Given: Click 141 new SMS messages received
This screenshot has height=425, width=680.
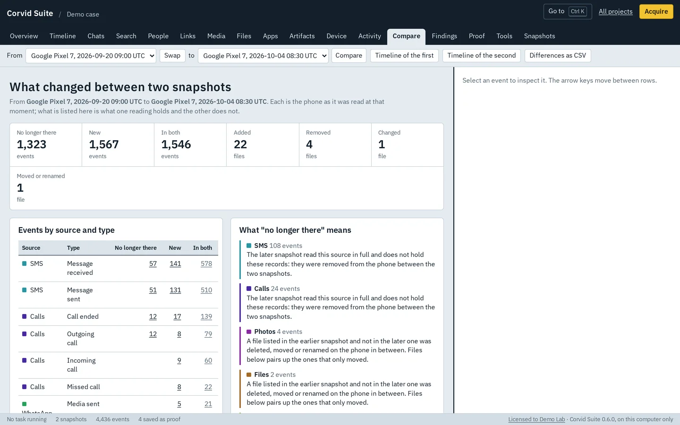Looking at the screenshot, I should pyautogui.click(x=175, y=264).
